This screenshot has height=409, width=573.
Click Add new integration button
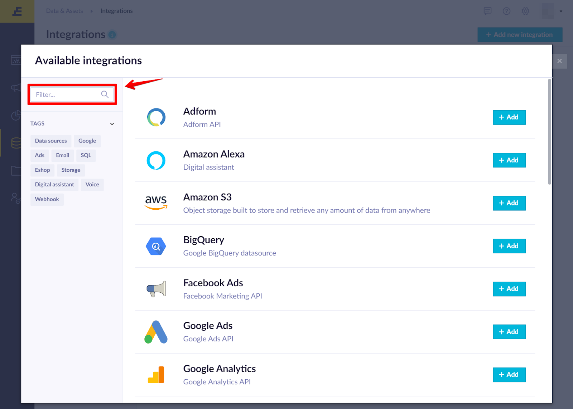520,35
